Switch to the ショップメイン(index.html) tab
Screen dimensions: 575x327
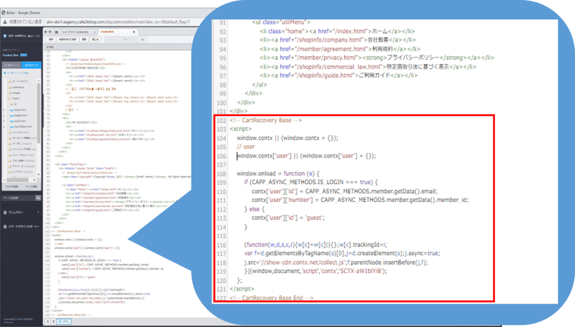[x=75, y=32]
